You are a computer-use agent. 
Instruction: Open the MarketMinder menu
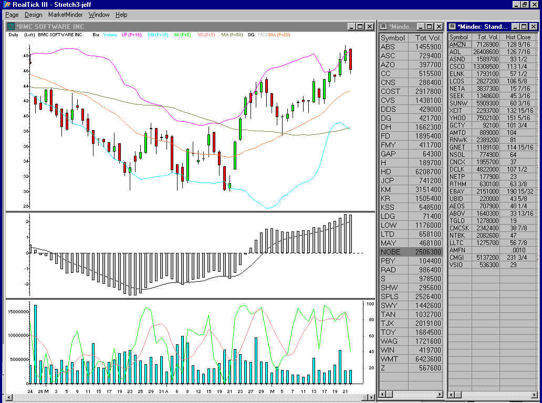click(x=66, y=15)
